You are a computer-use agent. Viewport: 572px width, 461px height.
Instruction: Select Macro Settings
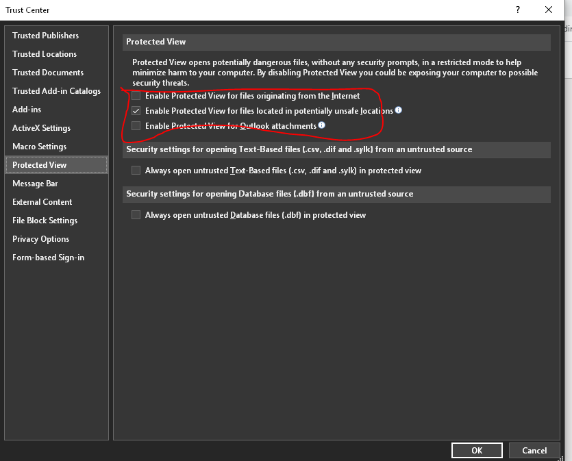click(x=56, y=147)
